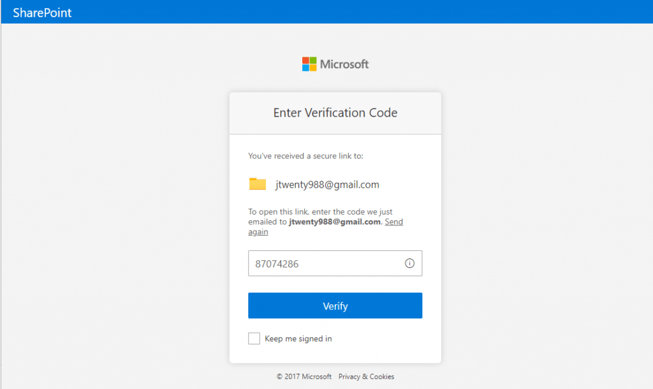
Task: Click the Send again link
Action: (393, 222)
